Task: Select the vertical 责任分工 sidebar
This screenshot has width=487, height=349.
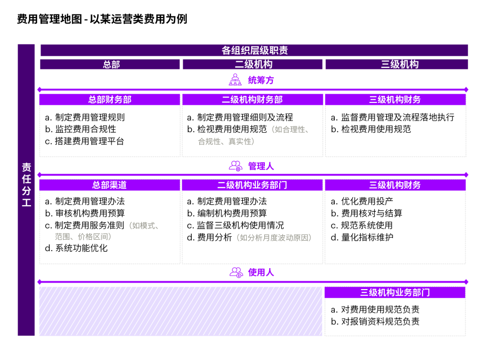Action: coord(26,190)
